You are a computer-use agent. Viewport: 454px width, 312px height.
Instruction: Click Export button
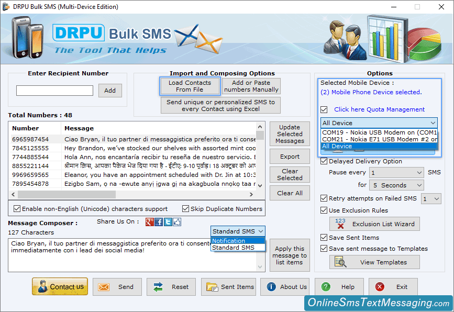tap(290, 157)
